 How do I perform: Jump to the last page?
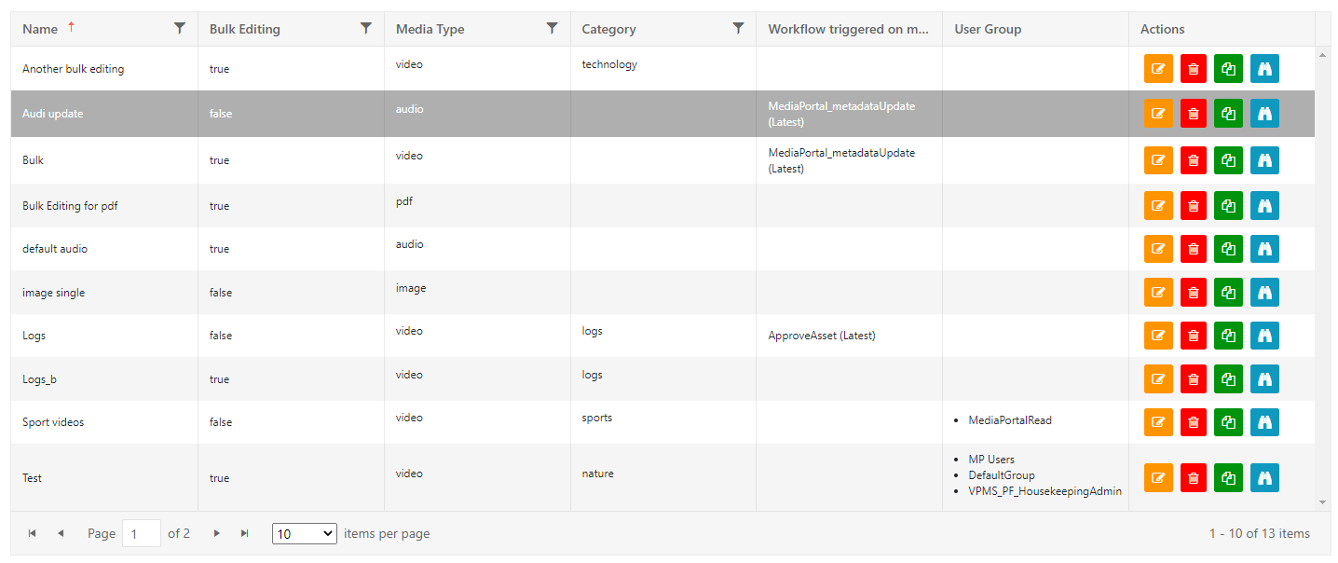pyautogui.click(x=244, y=533)
